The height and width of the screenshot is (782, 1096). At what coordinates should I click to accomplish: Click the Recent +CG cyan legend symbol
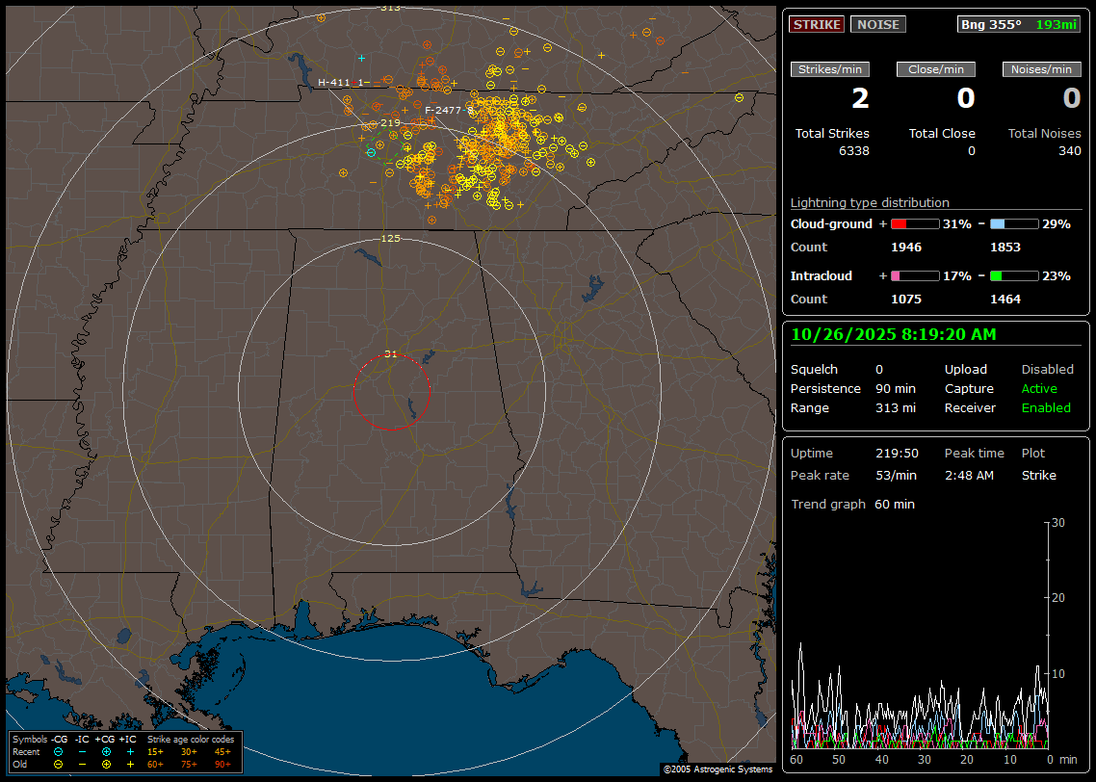coord(106,751)
